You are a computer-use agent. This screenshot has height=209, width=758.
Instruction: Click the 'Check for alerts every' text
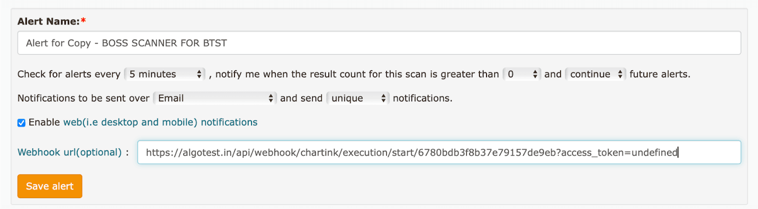[69, 74]
